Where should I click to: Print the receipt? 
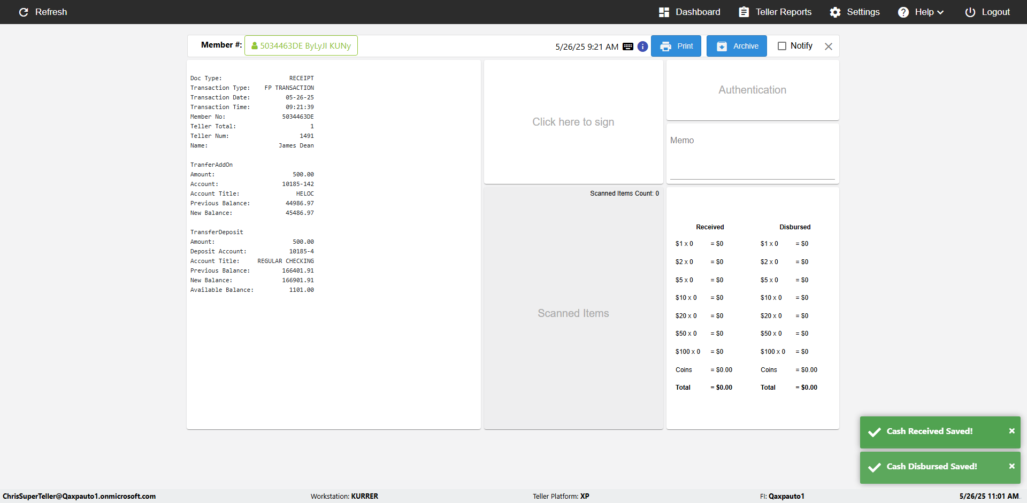(676, 46)
